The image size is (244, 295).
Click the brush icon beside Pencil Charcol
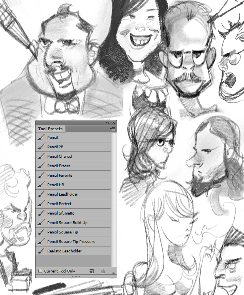pos(41,156)
